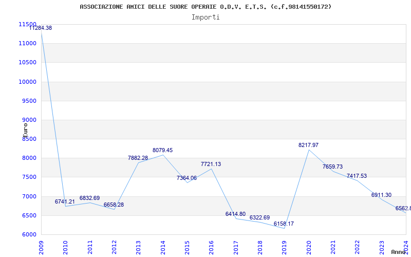Click the 8079.45 data label
Image resolution: width=411 pixels, height=257 pixels.
pos(162,150)
